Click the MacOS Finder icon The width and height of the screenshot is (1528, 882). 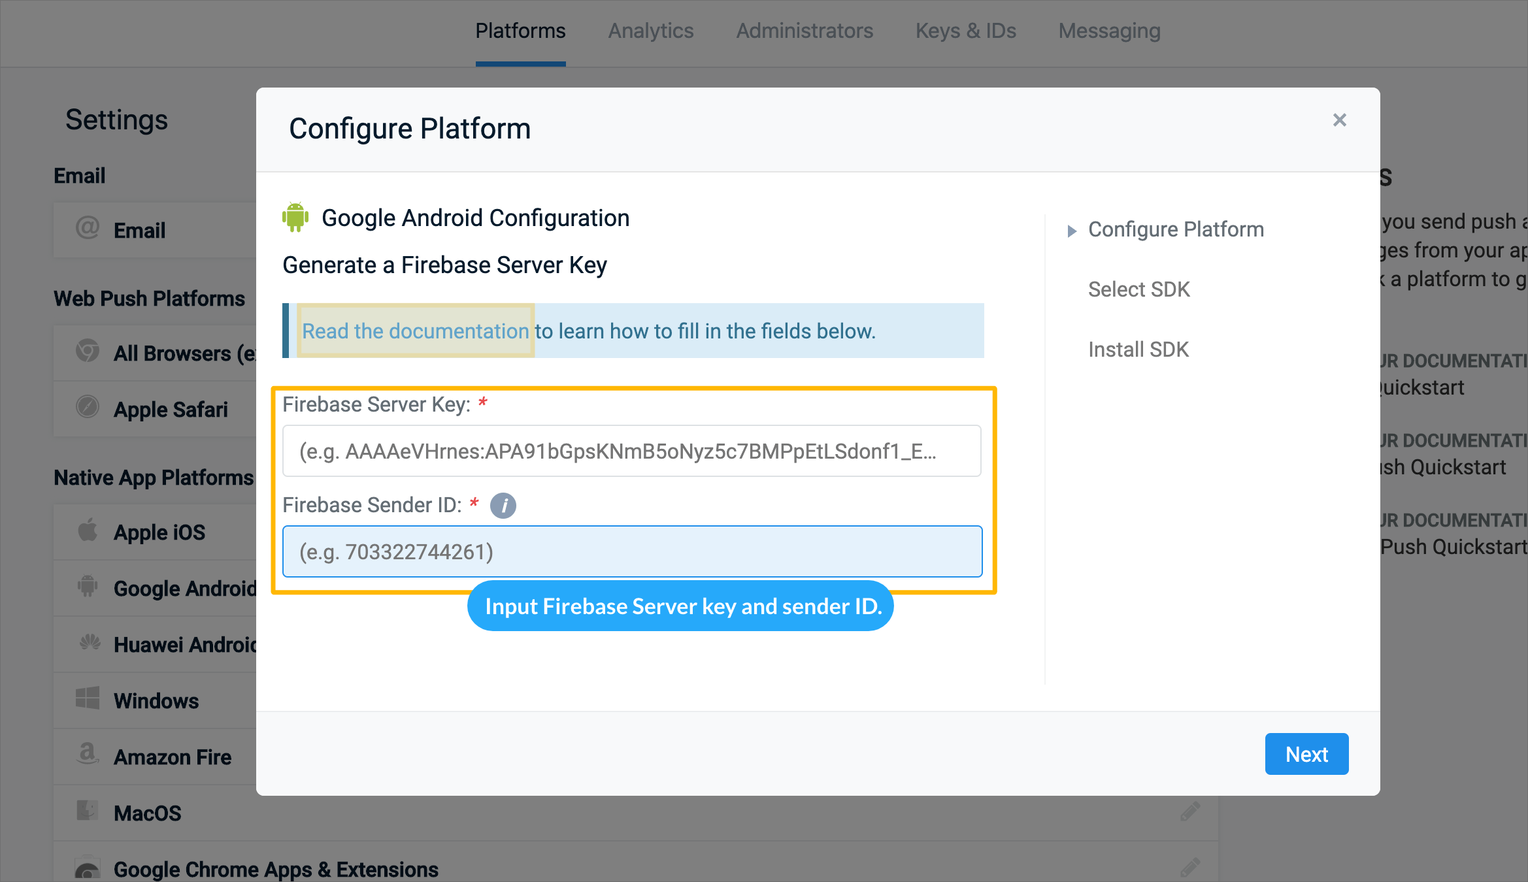88,811
